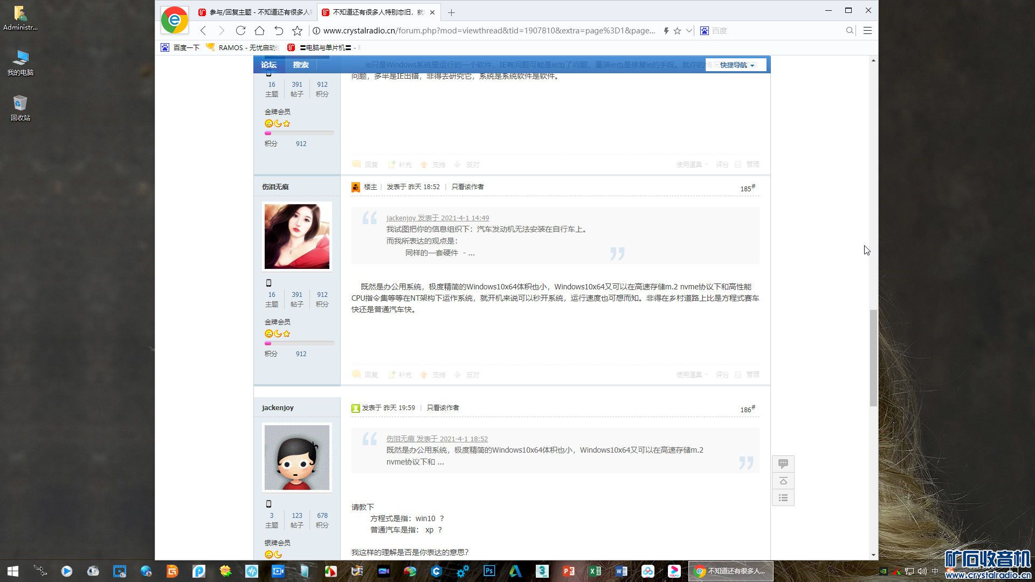Screen dimensions: 1035x582
Task: Open Word from the taskbar
Action: (621, 571)
